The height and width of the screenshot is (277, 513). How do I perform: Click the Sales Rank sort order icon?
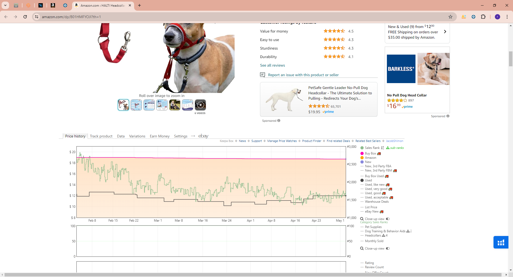383,148
